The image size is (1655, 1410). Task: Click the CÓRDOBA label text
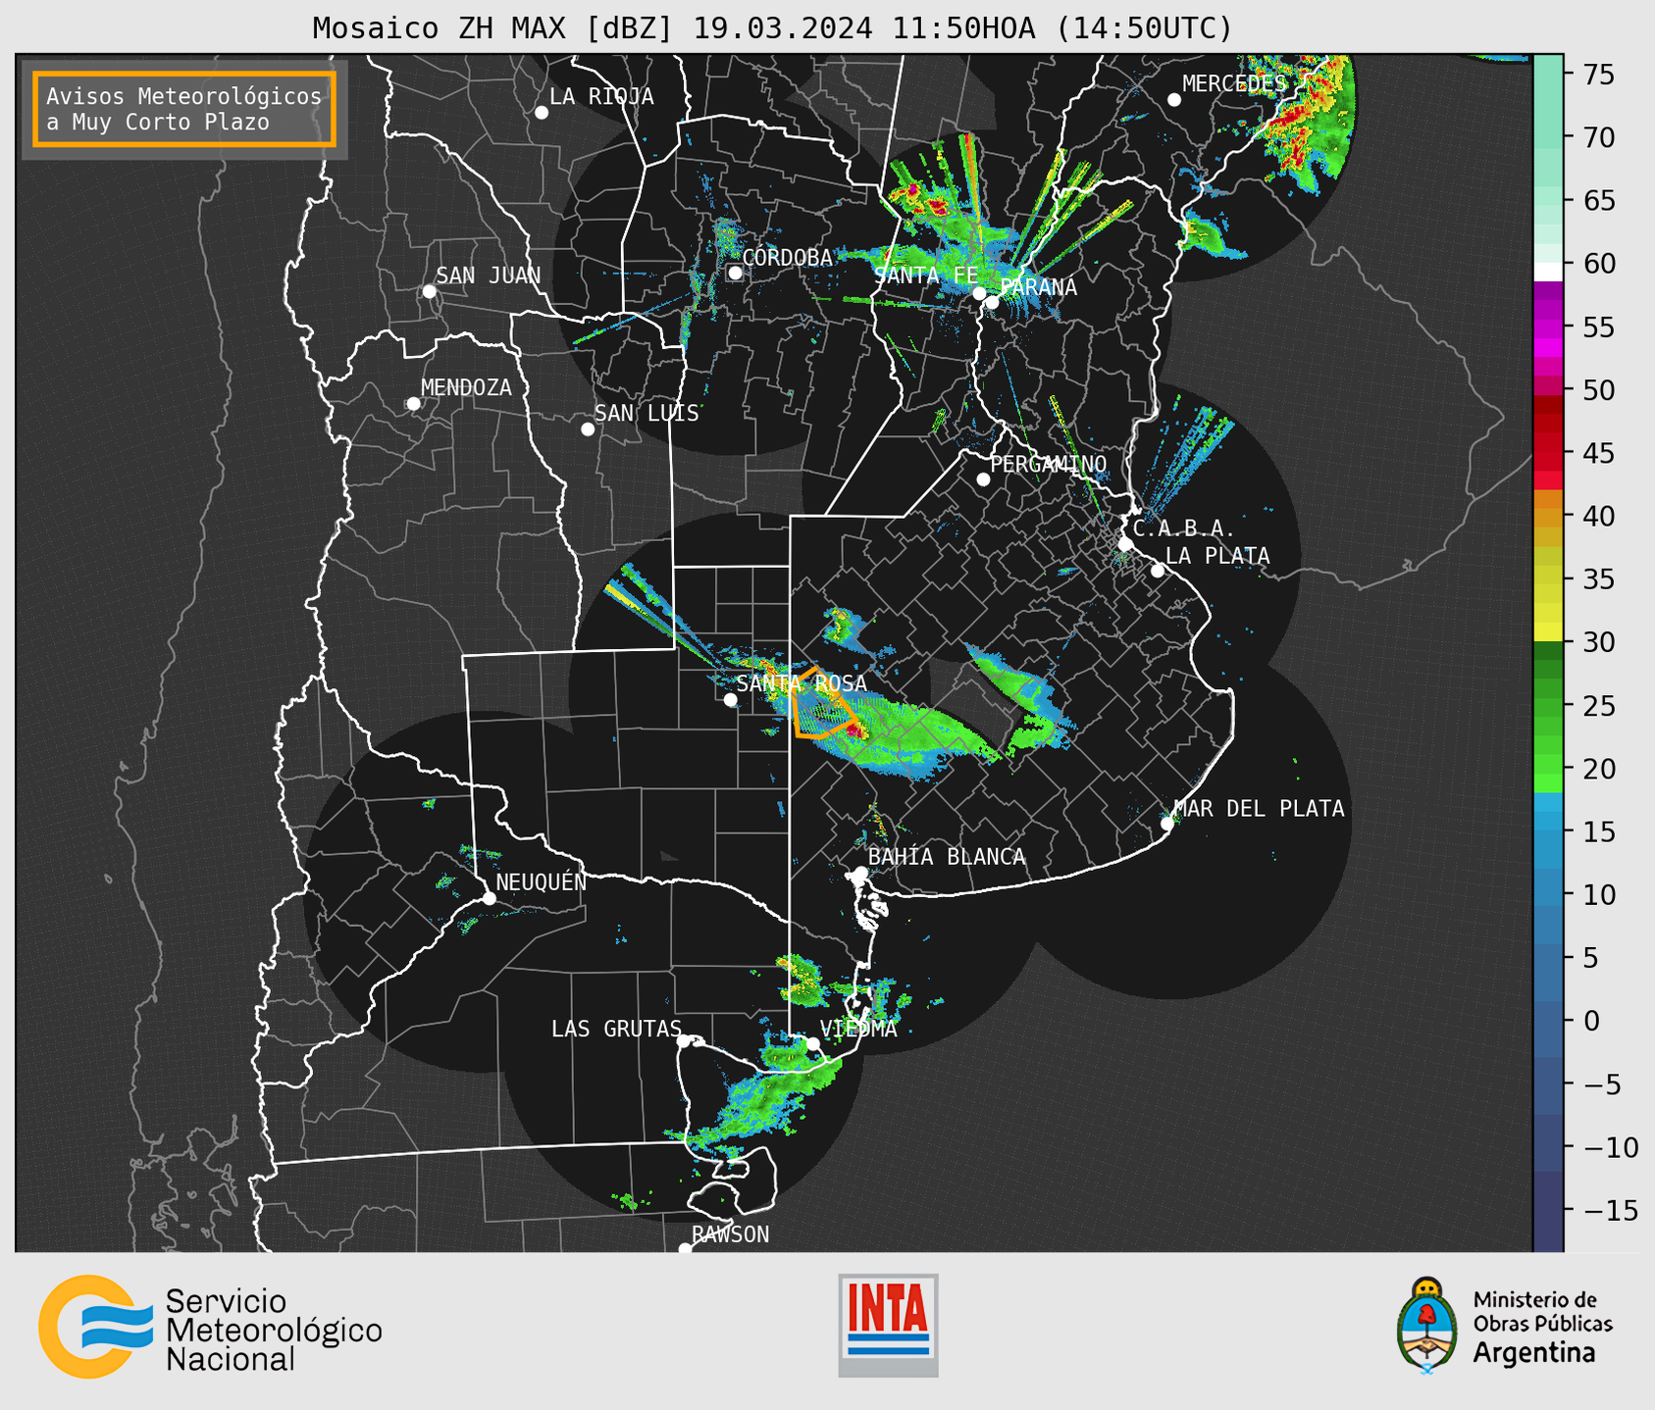tap(788, 257)
